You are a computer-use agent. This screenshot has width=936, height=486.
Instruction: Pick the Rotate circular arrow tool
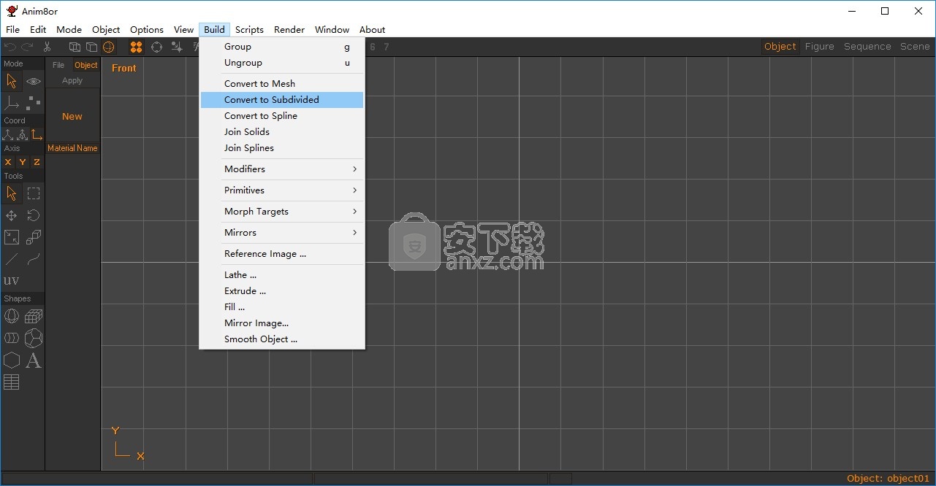[x=34, y=215]
